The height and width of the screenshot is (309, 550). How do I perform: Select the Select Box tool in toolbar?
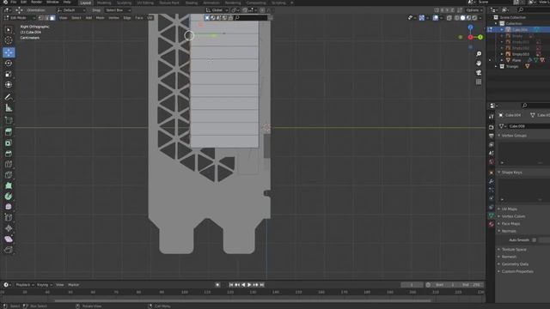coord(9,30)
